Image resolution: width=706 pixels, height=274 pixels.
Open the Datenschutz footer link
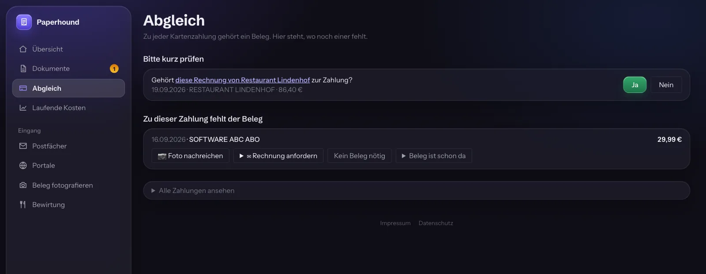[436, 223]
